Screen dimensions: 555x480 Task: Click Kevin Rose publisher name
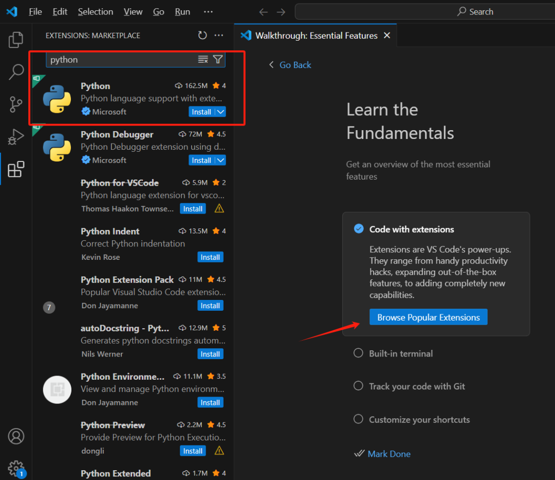tap(101, 257)
